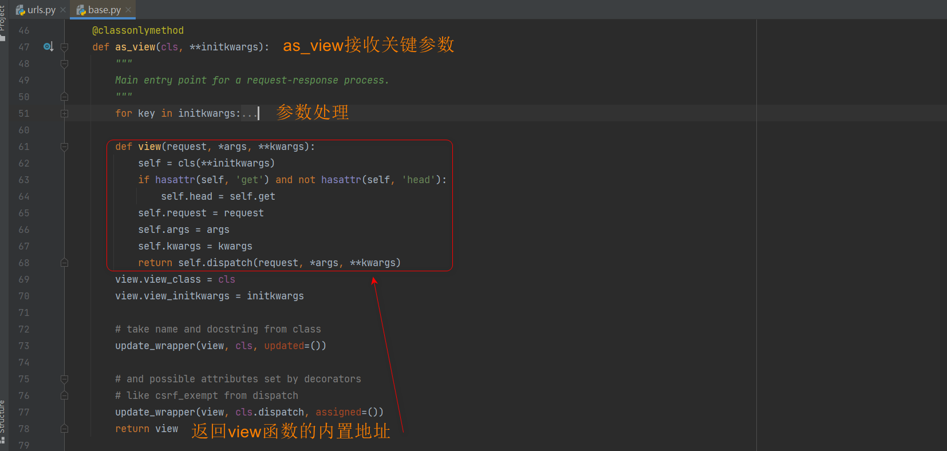947x451 pixels.
Task: Click the overridden-method gutter icon on line 47
Action: point(49,47)
